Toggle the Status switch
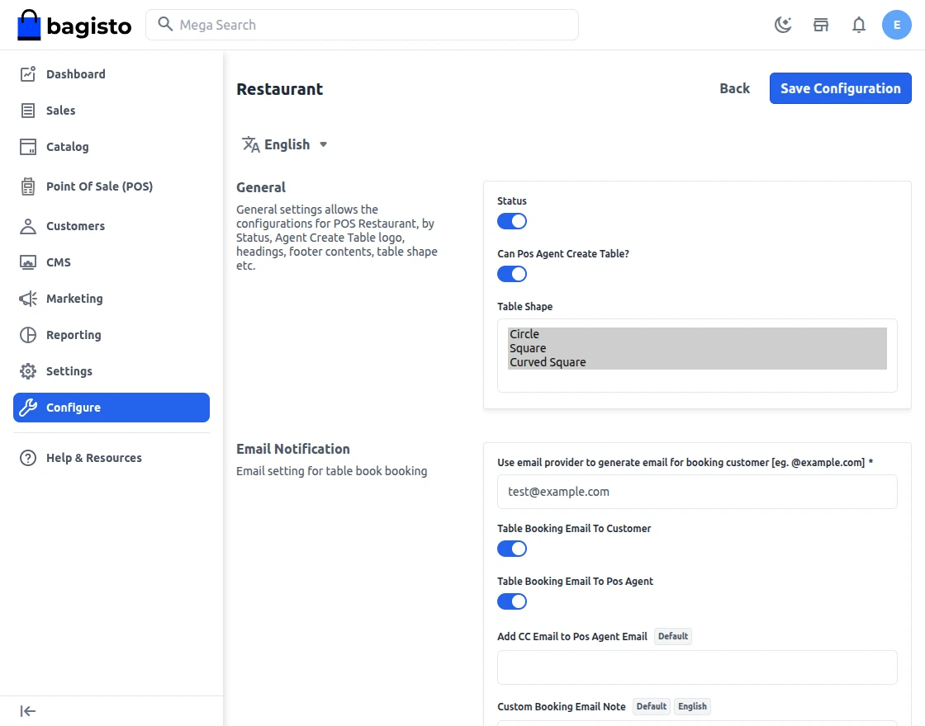925x726 pixels. pos(511,221)
